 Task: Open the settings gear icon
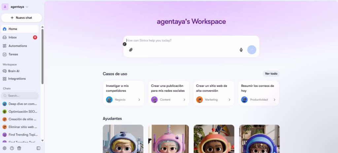(x=5, y=148)
